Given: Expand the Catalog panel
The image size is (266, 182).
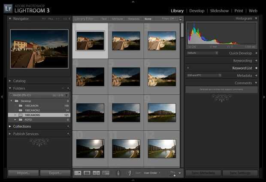Looking at the screenshot, I should click(10, 81).
